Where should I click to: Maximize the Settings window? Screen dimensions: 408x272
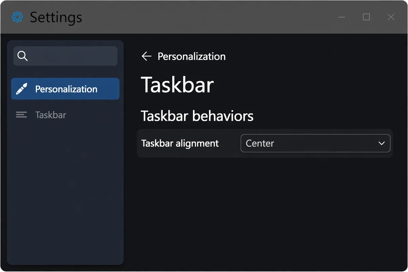point(366,17)
